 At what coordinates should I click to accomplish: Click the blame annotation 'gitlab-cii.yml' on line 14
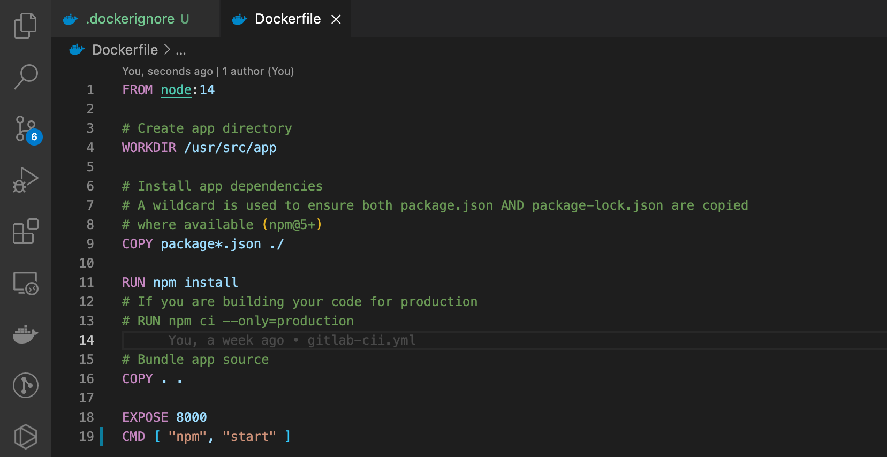pyautogui.click(x=361, y=340)
